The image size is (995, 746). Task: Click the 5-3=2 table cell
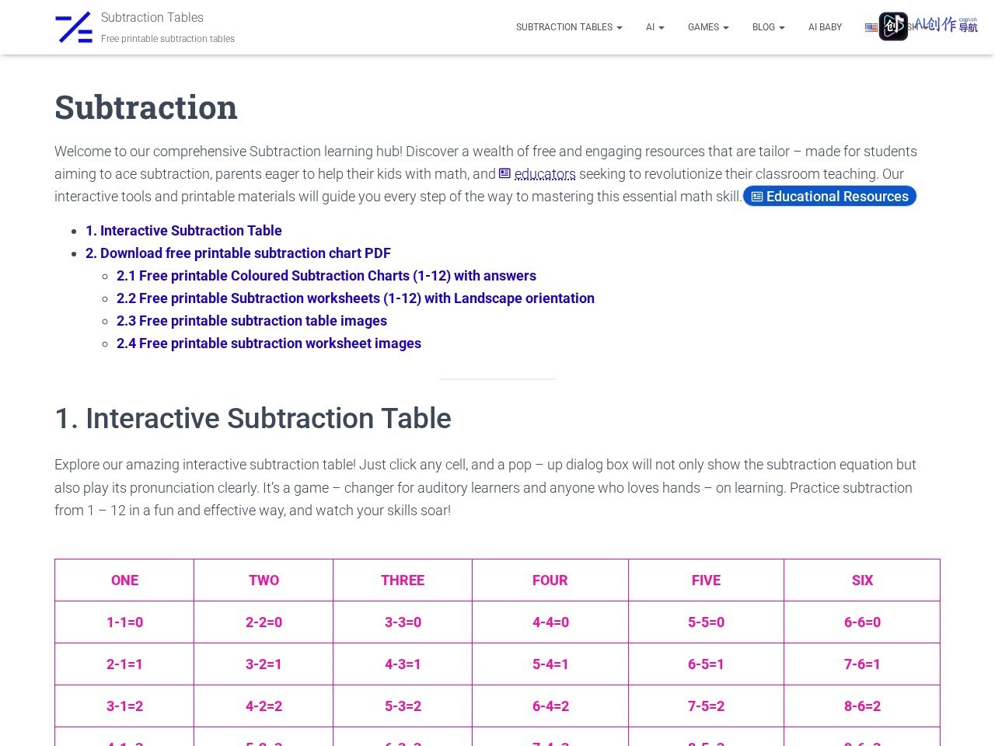(403, 706)
